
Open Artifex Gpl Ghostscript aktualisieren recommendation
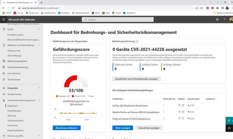click(130, 106)
